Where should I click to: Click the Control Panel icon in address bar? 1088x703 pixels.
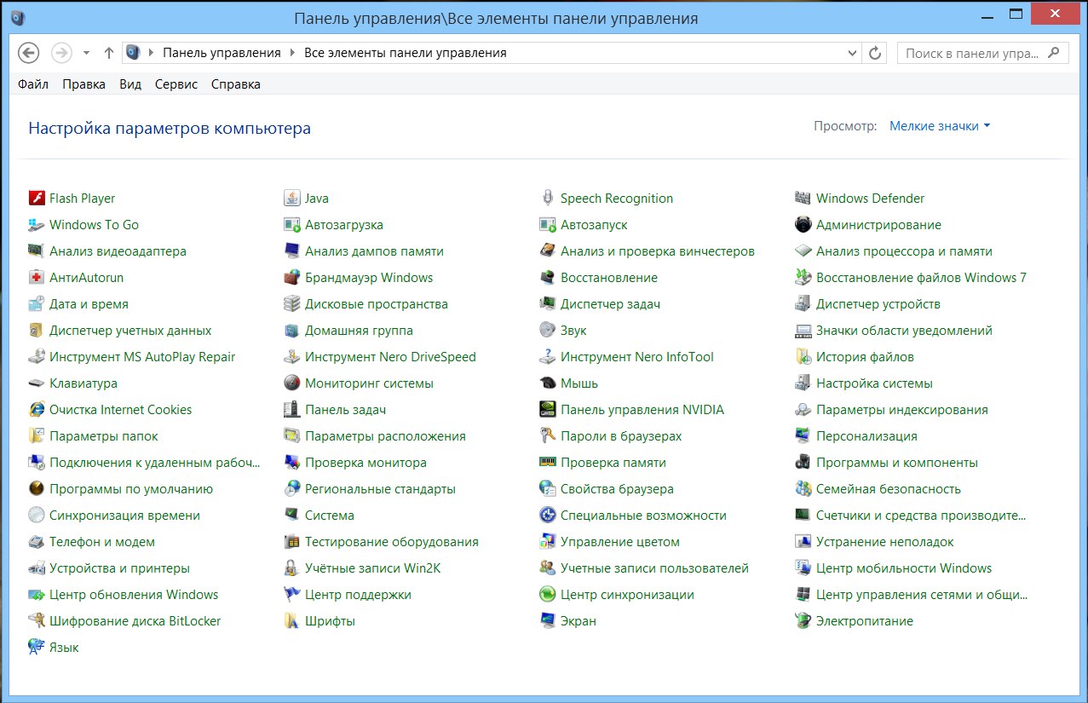(x=133, y=53)
